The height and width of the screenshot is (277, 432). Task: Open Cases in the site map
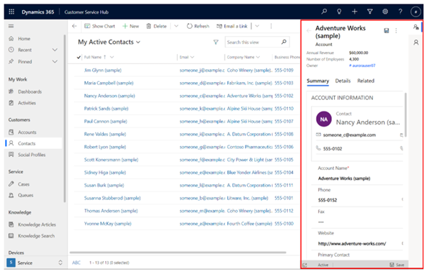click(24, 184)
